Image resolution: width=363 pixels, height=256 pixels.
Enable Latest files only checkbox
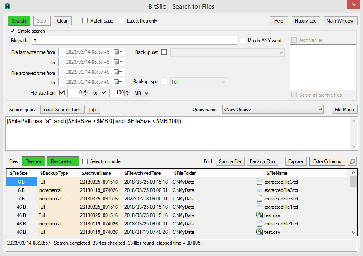tap(122, 21)
